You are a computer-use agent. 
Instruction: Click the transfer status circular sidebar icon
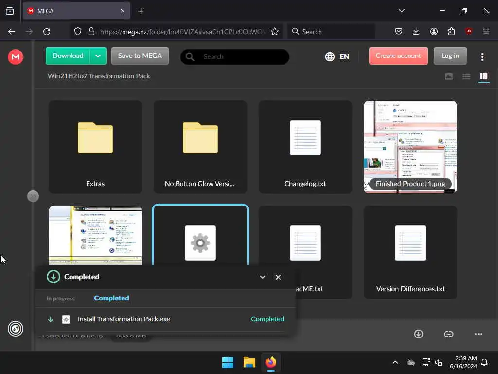15,329
